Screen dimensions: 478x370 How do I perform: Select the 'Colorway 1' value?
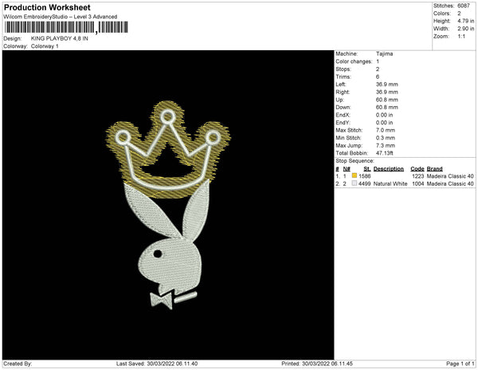point(45,46)
